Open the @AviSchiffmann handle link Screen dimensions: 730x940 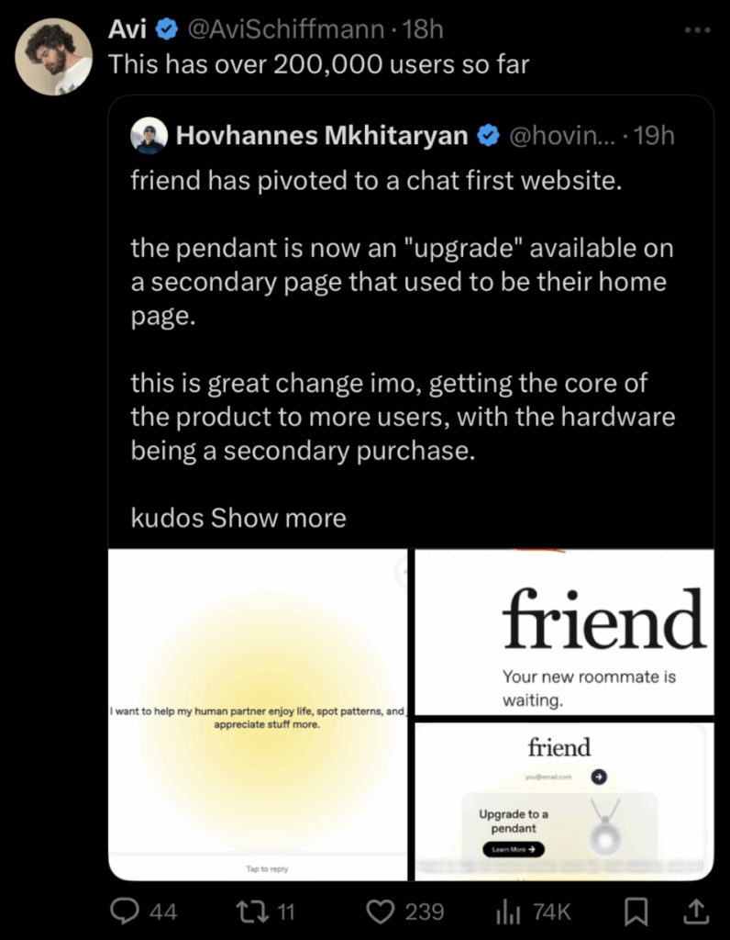pos(285,30)
